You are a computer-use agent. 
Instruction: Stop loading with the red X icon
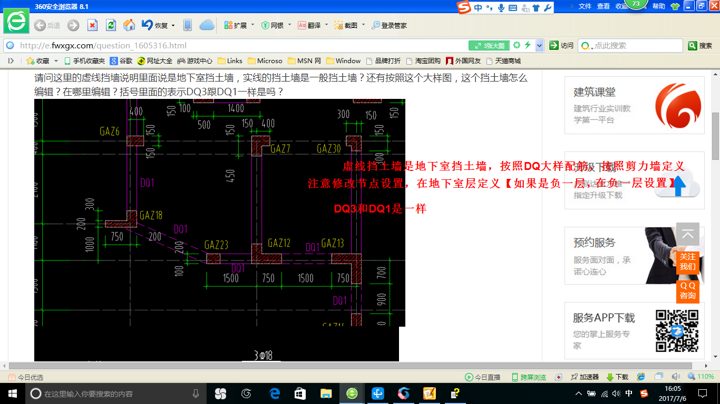(x=92, y=25)
